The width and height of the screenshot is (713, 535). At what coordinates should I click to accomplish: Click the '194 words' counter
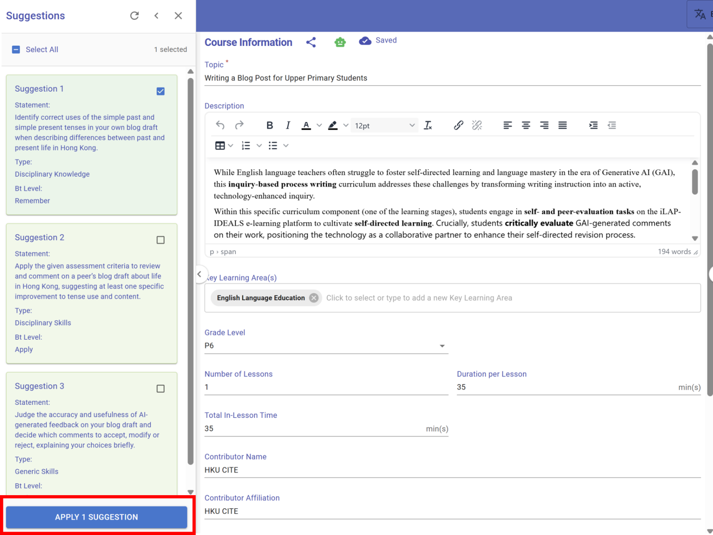click(x=674, y=252)
